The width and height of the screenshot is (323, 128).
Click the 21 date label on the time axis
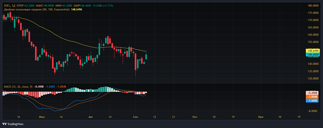point(174,117)
